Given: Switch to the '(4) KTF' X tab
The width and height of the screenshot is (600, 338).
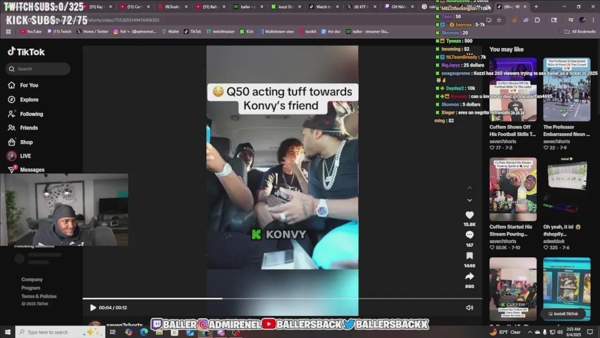Looking at the screenshot, I should 361,7.
